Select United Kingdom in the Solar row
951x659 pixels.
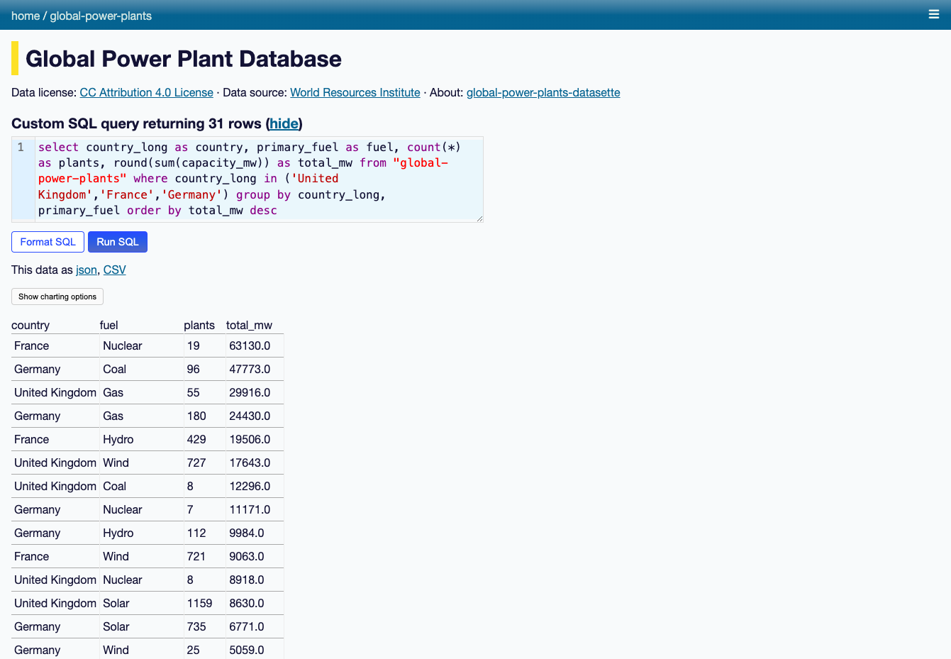55,603
